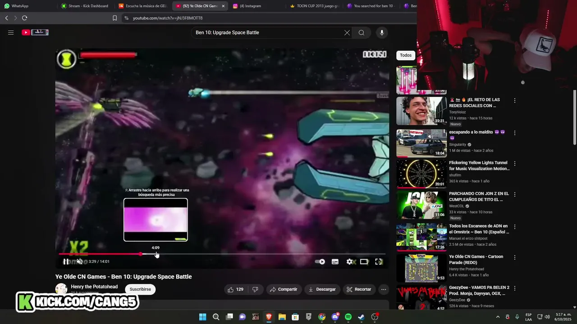577x324 pixels.
Task: Click the youtube.com address bar URL
Action: (x=168, y=18)
